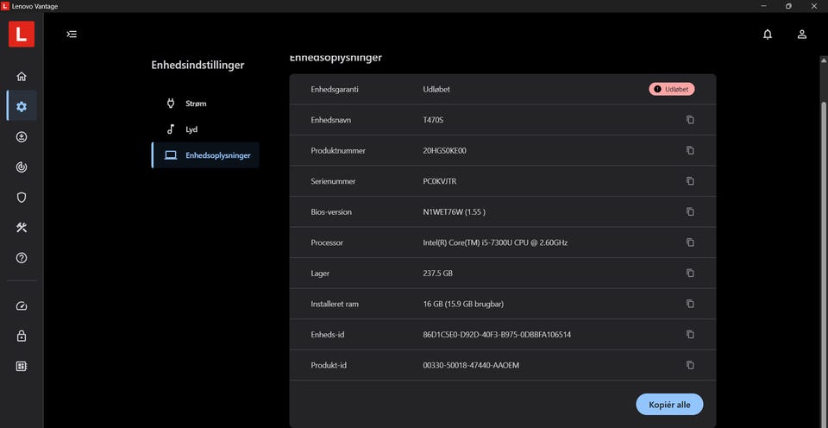
Task: Open the user account icon
Action: (x=801, y=35)
